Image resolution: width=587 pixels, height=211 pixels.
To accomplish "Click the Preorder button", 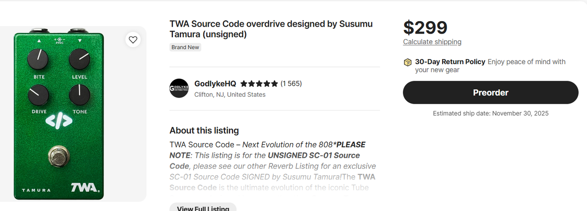I will [491, 93].
